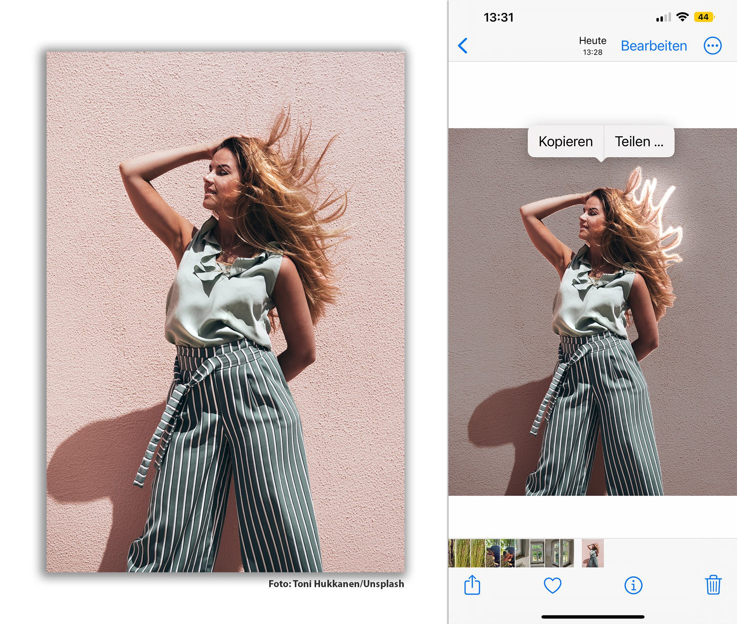Choose Teilen ... in the popup menu

coord(639,142)
